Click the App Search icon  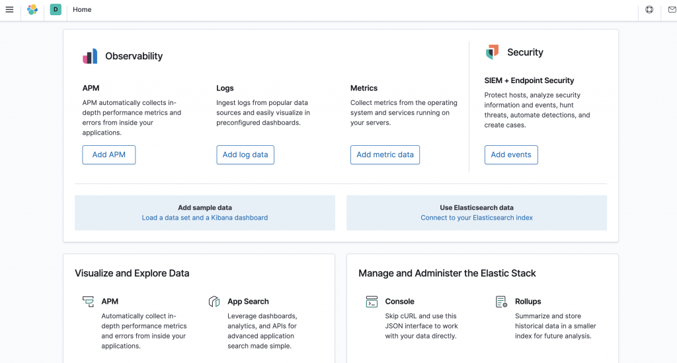click(214, 302)
